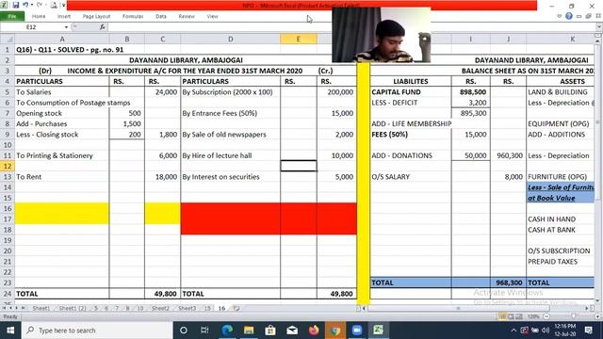Save the workbook from the Quick Access toolbar

(16, 5)
